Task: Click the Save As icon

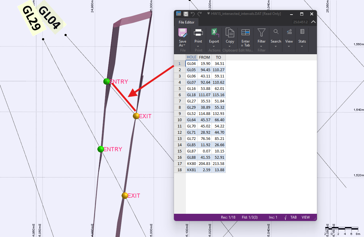Action: click(x=182, y=34)
